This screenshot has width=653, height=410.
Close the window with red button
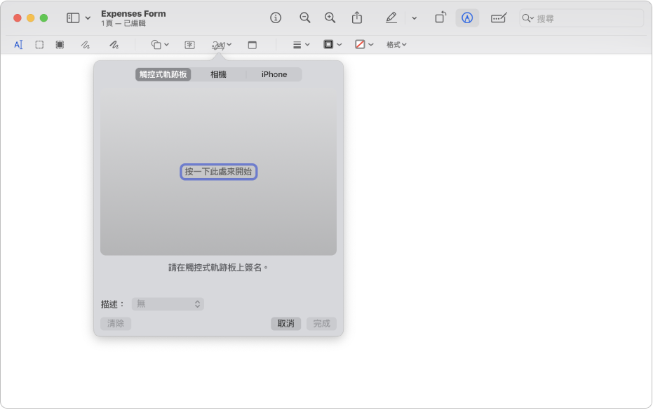click(18, 18)
